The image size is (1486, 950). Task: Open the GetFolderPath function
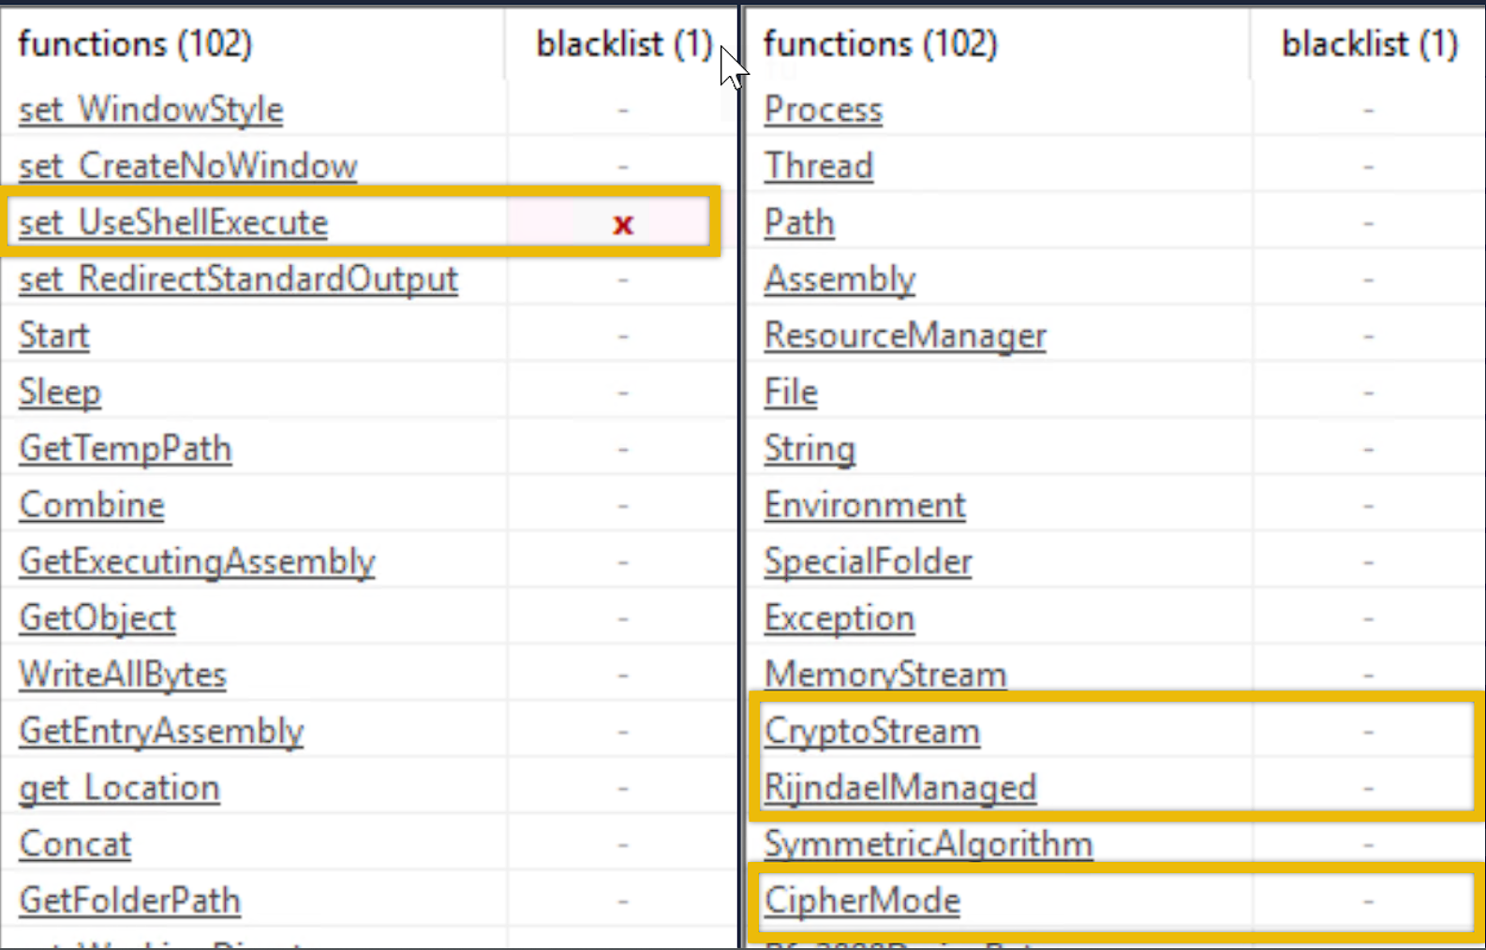tap(129, 900)
